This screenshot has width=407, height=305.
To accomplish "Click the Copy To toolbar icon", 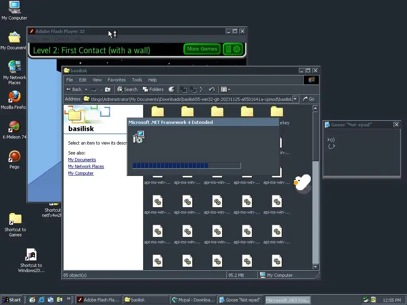I will [193, 89].
